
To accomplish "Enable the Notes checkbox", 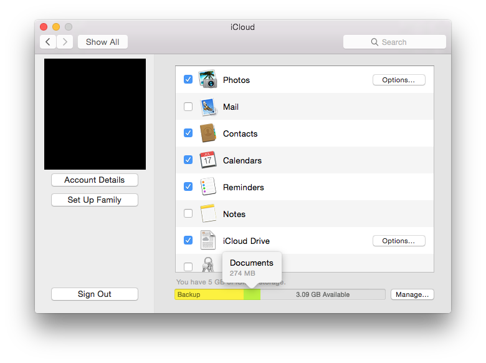I will (188, 213).
